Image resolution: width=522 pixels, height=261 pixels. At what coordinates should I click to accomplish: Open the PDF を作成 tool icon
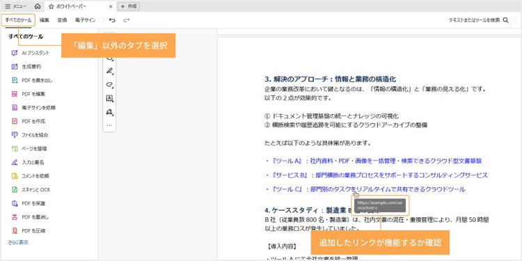pyautogui.click(x=15, y=121)
